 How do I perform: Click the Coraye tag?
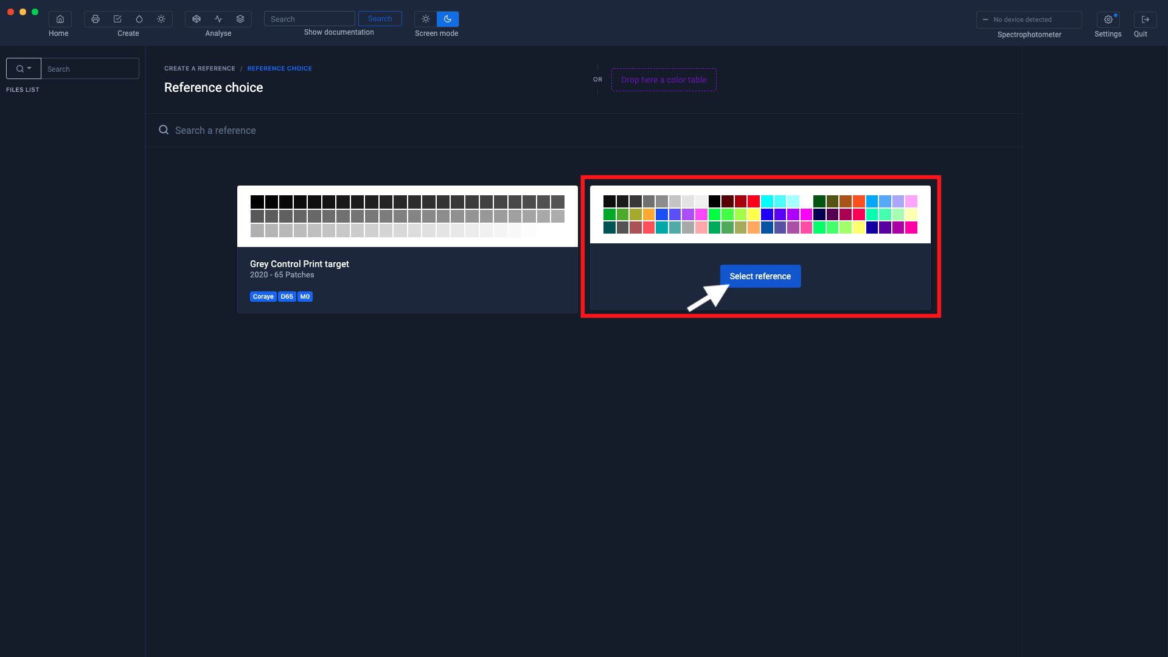tap(263, 297)
